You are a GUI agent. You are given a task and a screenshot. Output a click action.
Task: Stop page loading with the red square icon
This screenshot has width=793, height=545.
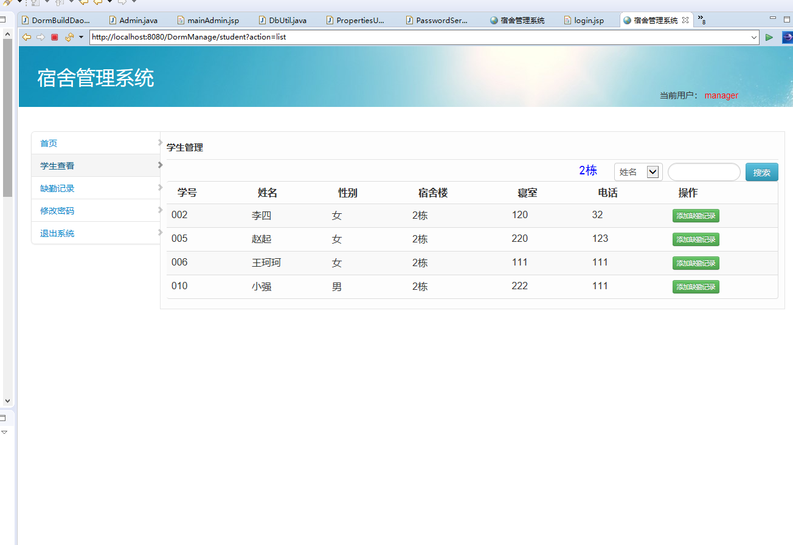(x=54, y=37)
